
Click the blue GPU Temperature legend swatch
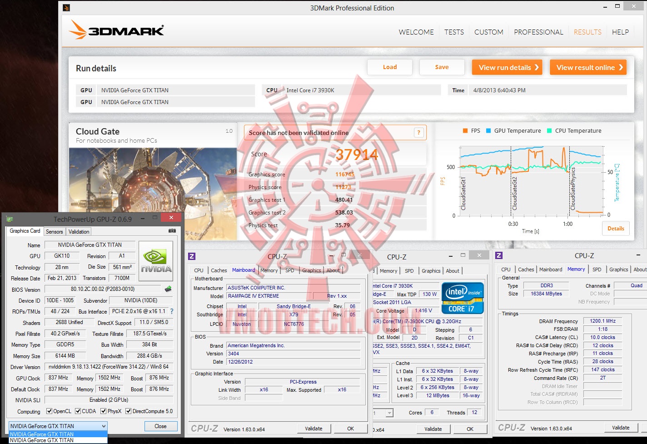[x=488, y=131]
